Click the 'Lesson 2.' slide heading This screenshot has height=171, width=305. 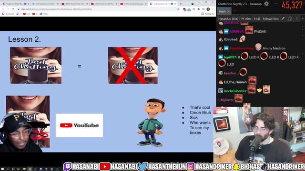pos(24,39)
